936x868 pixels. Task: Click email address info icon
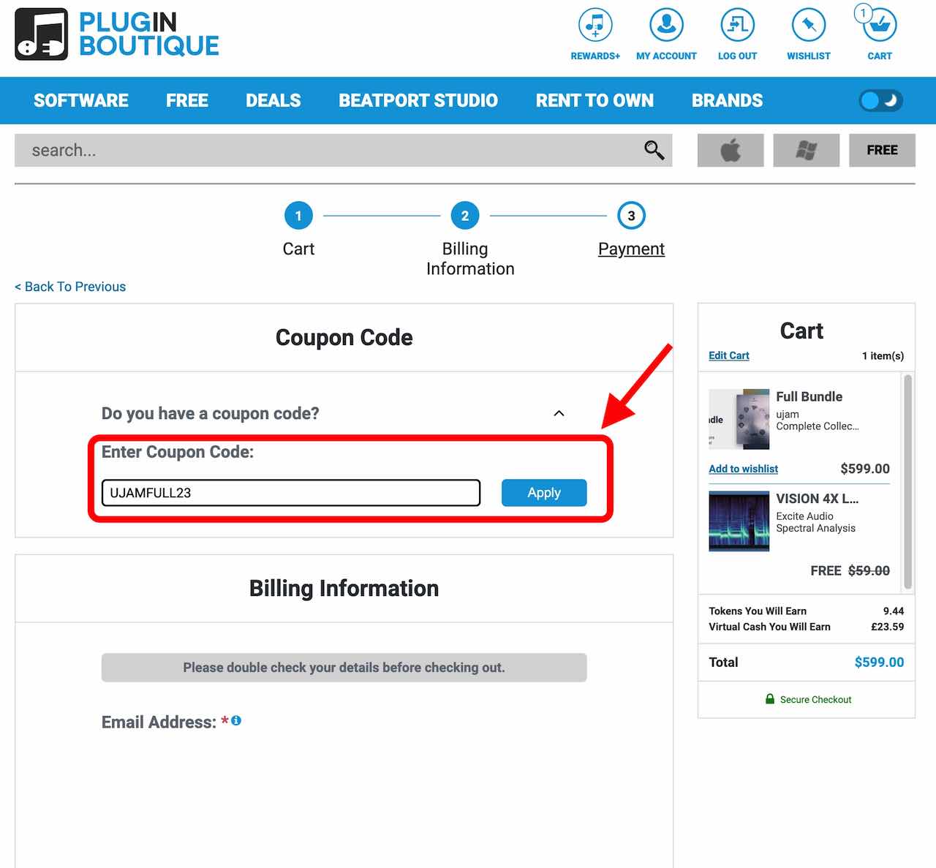pos(236,720)
